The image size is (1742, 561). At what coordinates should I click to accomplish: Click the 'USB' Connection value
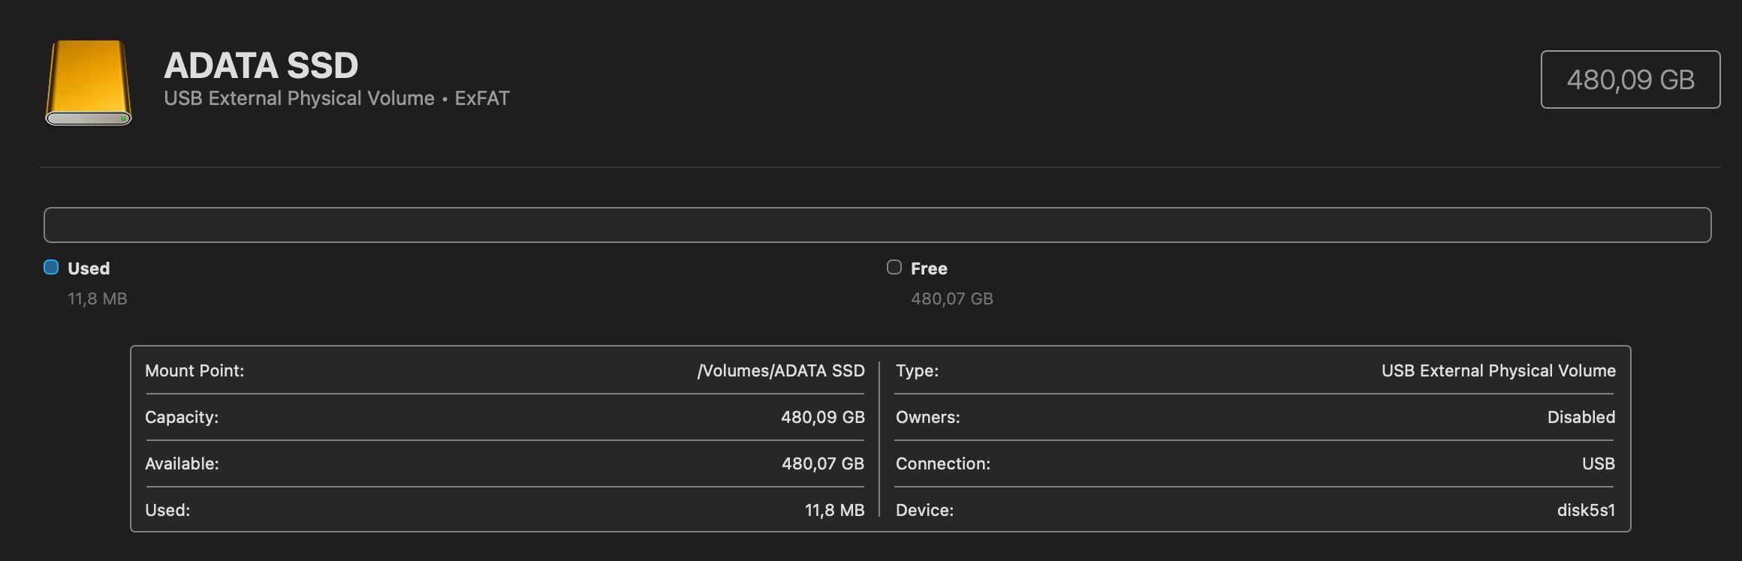(x=1599, y=463)
